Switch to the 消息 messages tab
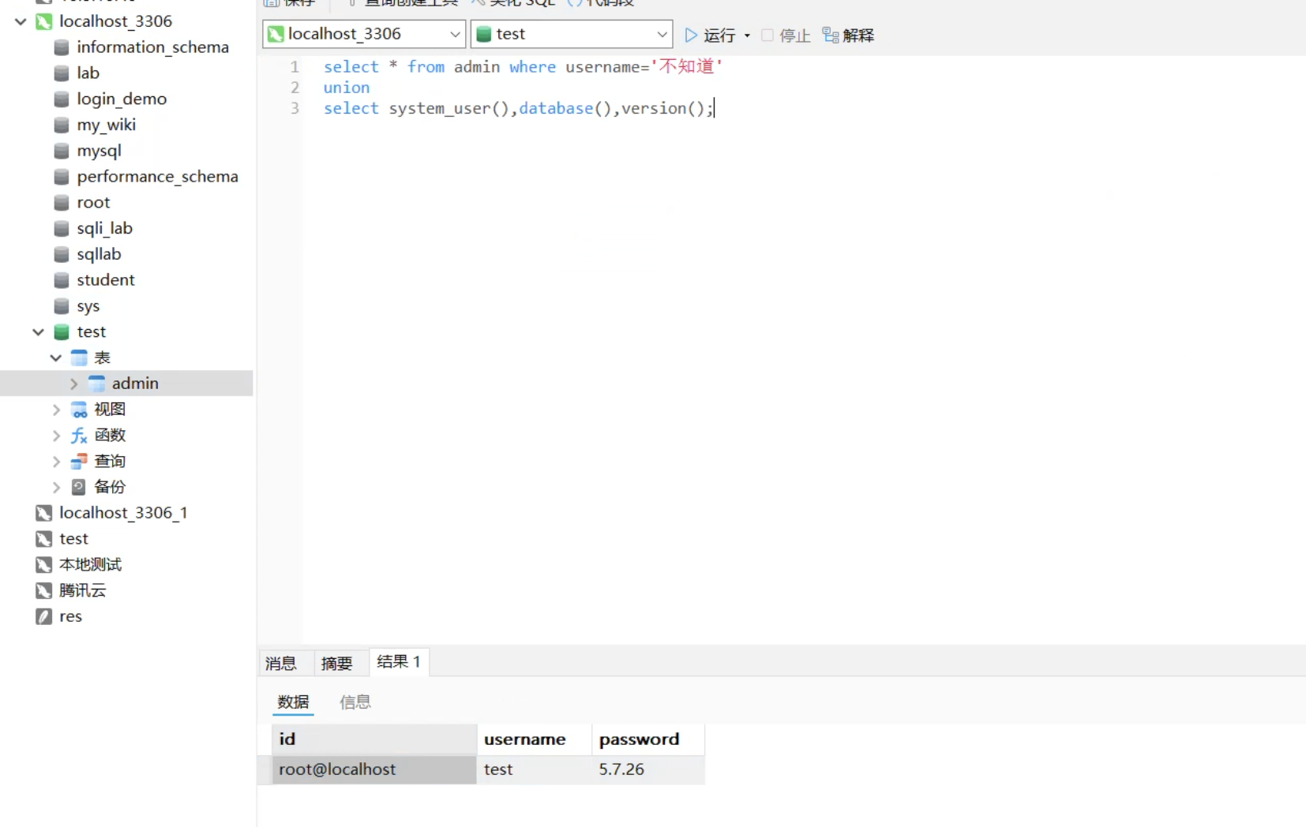 [281, 663]
